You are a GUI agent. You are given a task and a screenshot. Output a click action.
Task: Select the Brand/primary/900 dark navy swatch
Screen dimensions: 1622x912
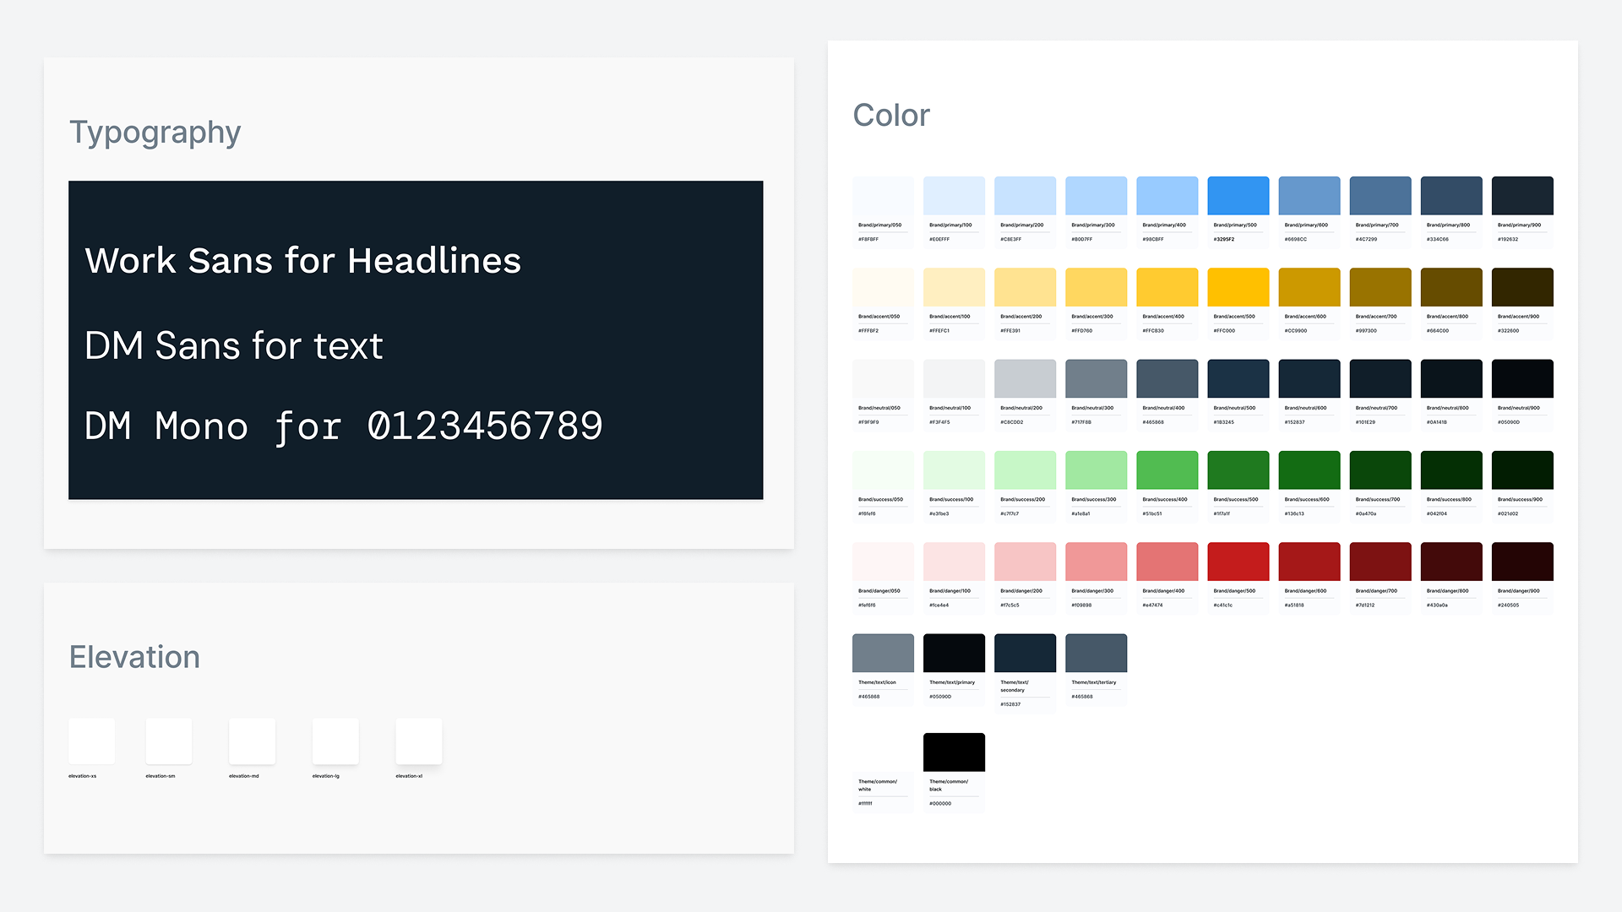click(x=1521, y=196)
